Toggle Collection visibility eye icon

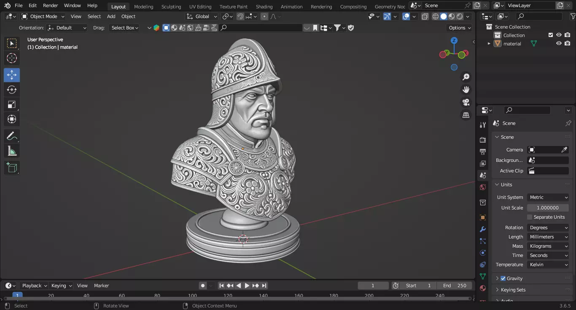tap(559, 35)
